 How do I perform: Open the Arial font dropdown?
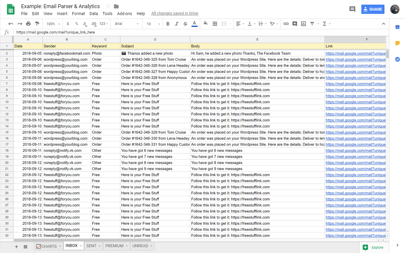pos(126,24)
